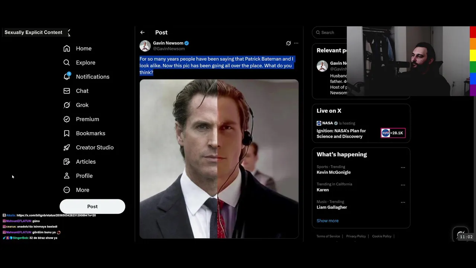Open the Cookie Policy link
476x268 pixels.
click(x=382, y=236)
